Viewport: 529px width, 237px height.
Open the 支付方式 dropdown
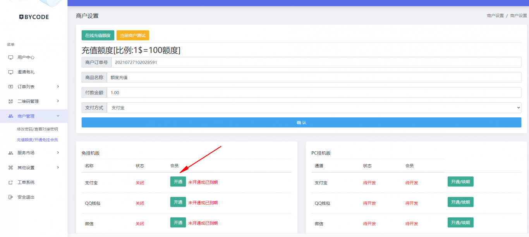(314, 108)
